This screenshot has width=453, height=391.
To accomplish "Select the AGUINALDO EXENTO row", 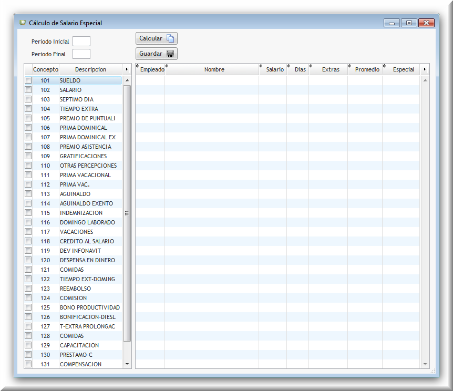I will (x=74, y=203).
